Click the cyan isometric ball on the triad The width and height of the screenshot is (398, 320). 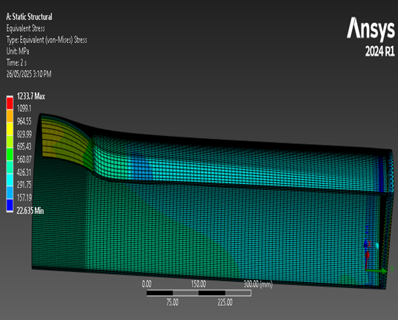pos(377,246)
